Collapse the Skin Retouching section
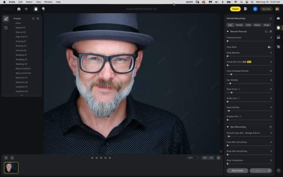Viewport: 283px width, 177px height. 228,127
